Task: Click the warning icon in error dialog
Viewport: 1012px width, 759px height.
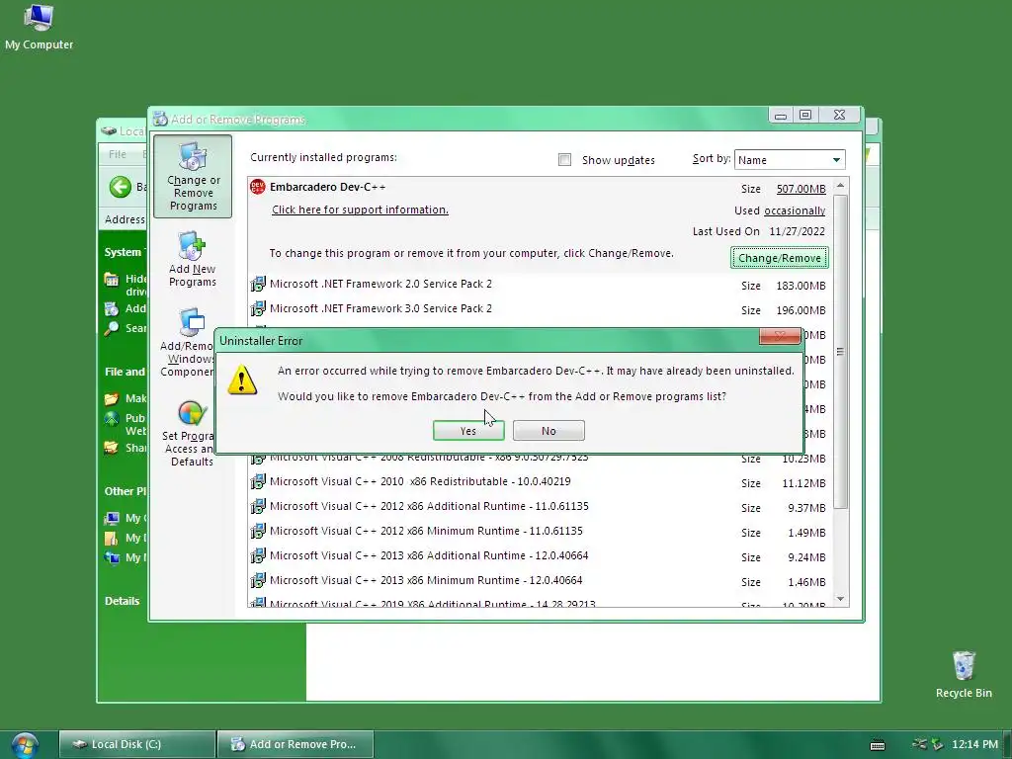Action: (x=242, y=379)
